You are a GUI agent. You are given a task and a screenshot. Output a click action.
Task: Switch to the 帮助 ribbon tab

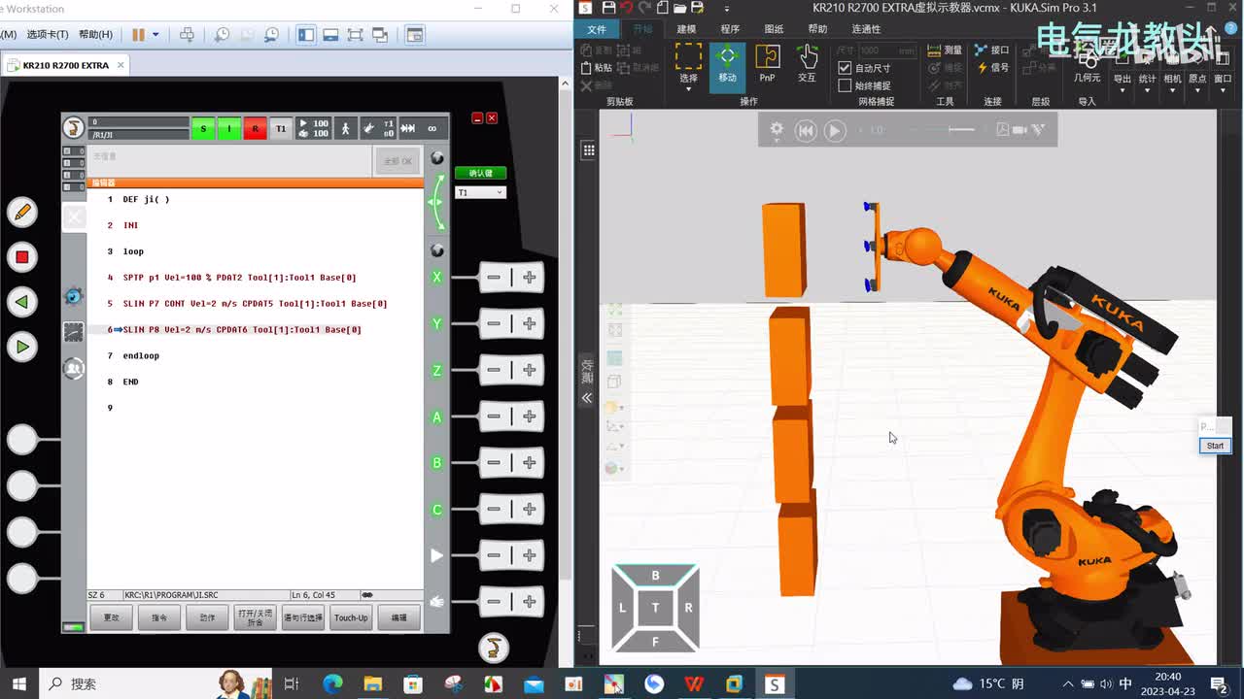click(817, 29)
